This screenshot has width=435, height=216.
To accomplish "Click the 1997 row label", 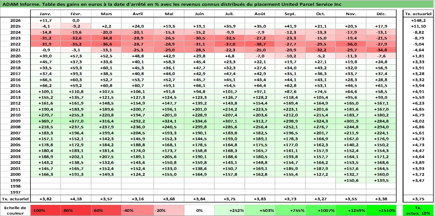I will point(15,192).
